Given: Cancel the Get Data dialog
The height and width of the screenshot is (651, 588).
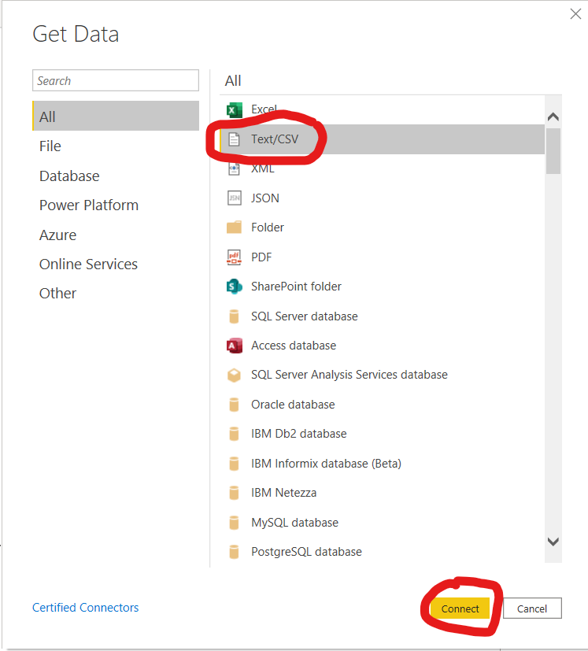Looking at the screenshot, I should tap(532, 608).
